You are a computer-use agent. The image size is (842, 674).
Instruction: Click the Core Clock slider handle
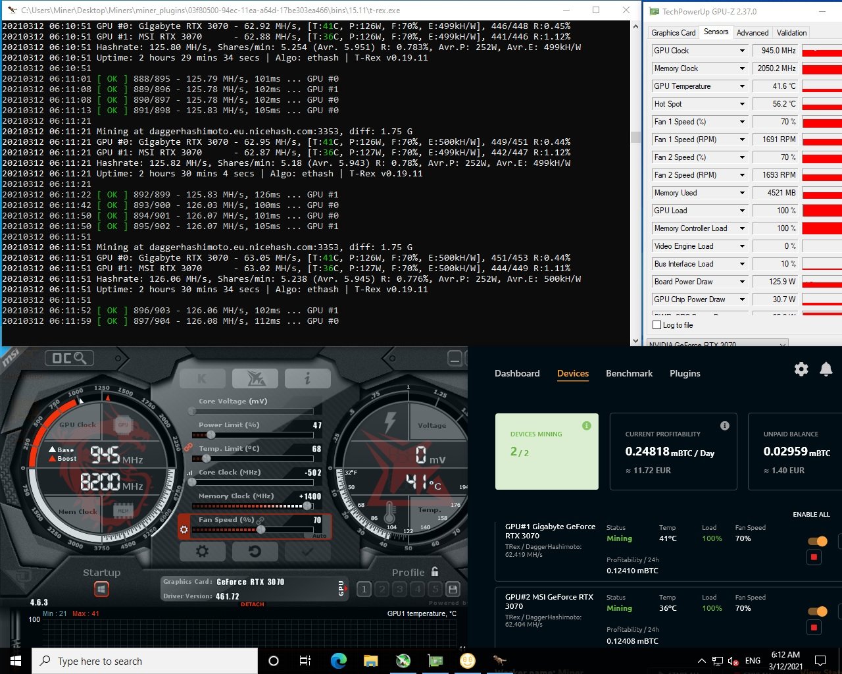coord(192,482)
